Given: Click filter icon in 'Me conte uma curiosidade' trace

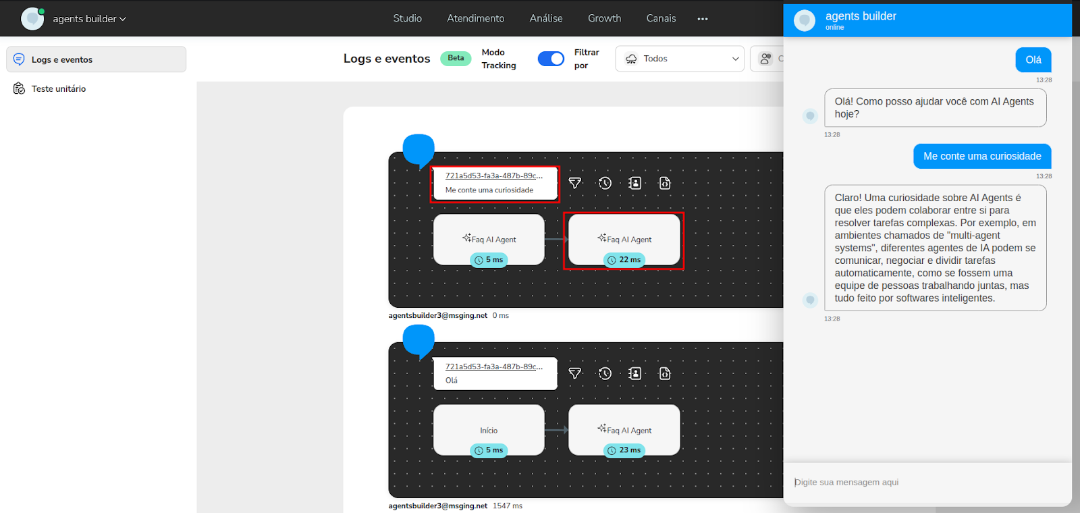Looking at the screenshot, I should pyautogui.click(x=574, y=183).
